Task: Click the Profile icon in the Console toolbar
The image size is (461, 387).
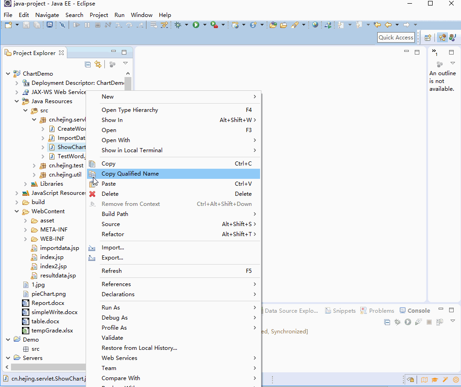Action: coord(418,322)
